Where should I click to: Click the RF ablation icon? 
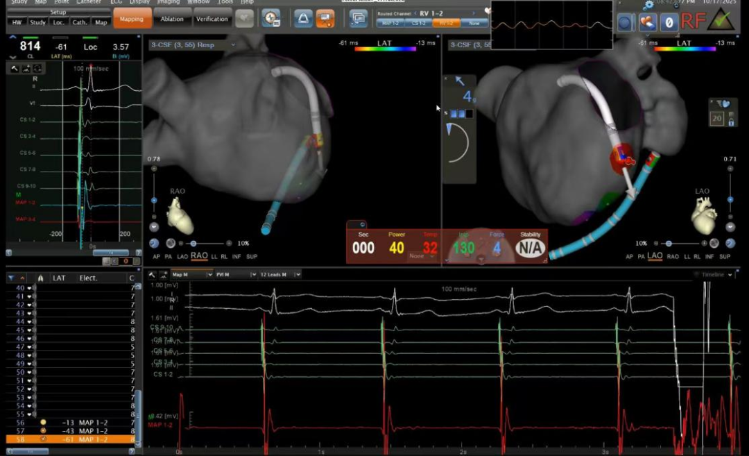[x=693, y=21]
